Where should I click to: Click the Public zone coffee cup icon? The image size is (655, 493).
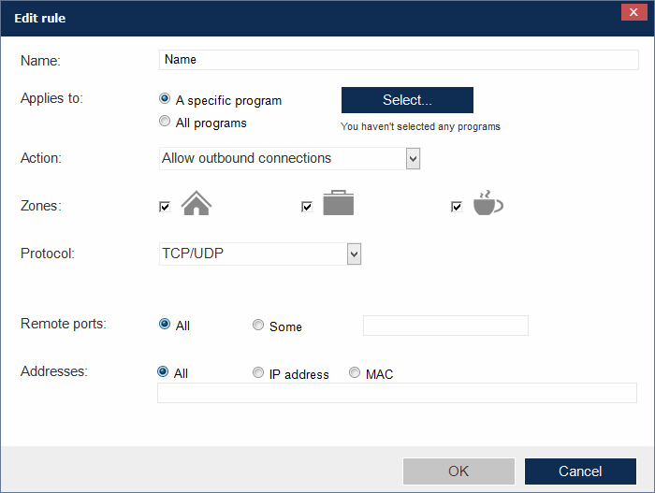[x=488, y=203]
